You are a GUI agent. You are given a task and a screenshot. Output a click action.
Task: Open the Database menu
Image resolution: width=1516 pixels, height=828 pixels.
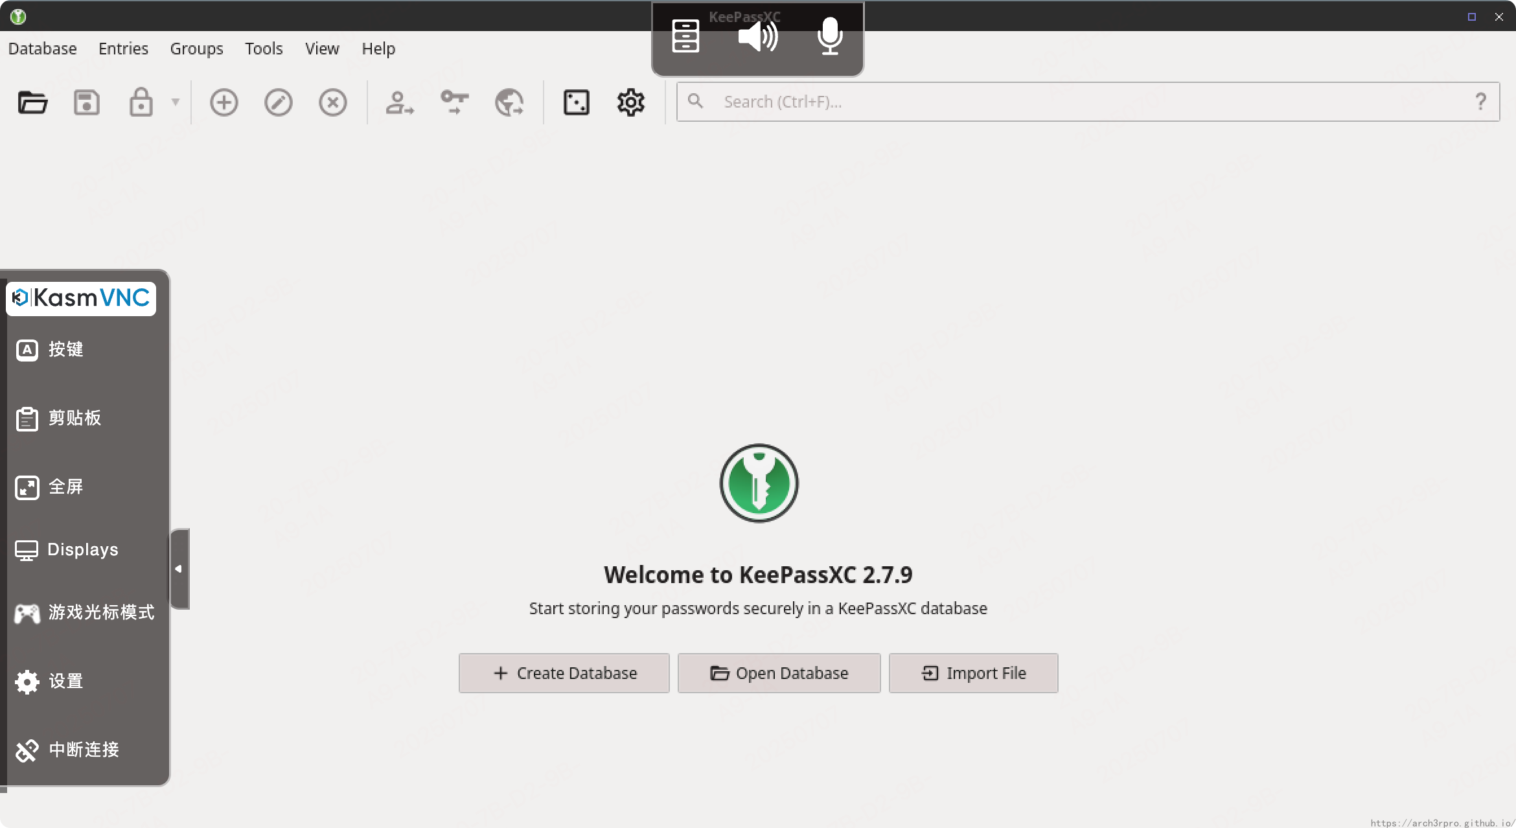43,49
